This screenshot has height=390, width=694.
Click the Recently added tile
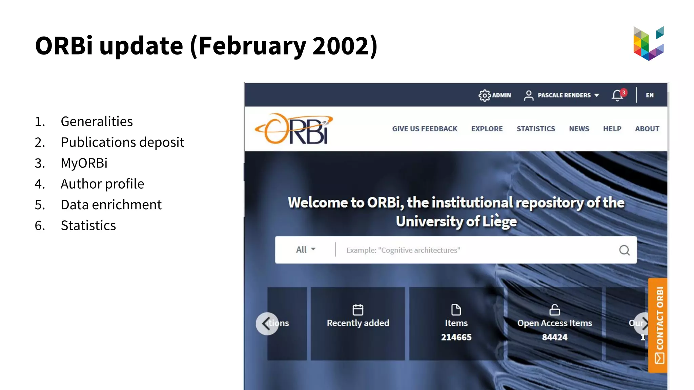point(358,324)
